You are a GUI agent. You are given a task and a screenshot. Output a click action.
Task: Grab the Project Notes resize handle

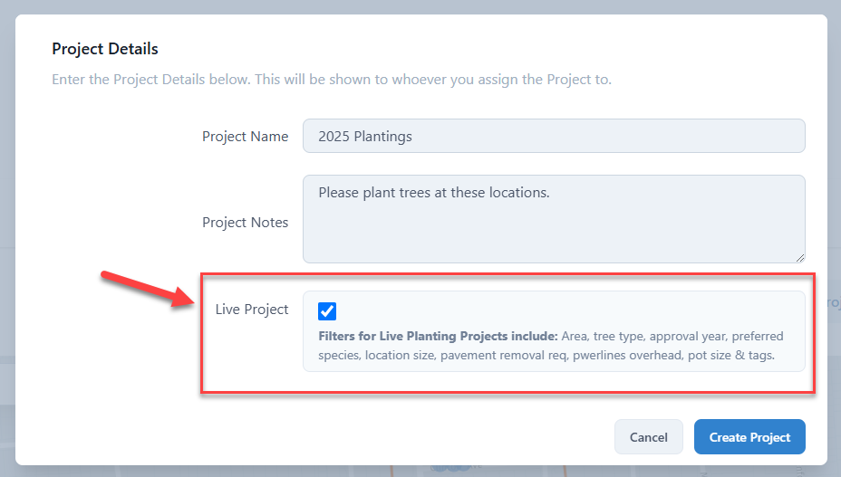799,257
